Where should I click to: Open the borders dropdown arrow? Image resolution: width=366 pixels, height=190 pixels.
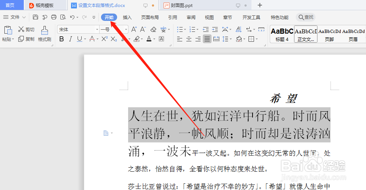click(257, 39)
